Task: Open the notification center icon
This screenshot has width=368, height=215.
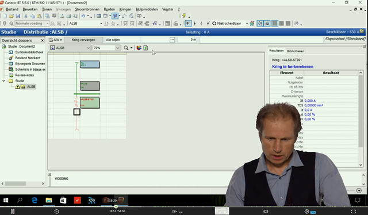Action: click(x=358, y=200)
